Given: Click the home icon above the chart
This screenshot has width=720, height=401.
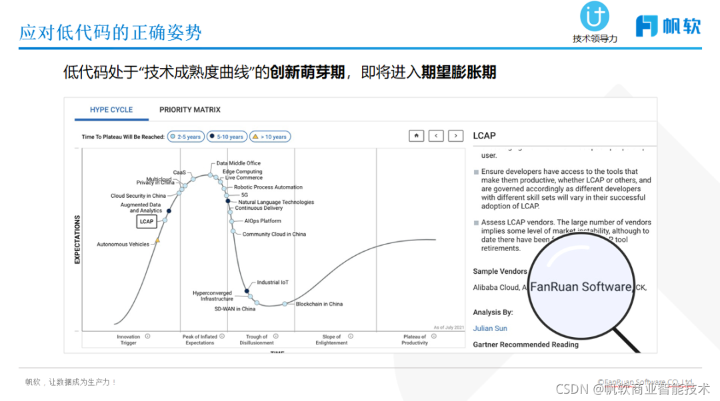Looking at the screenshot, I should 416,135.
